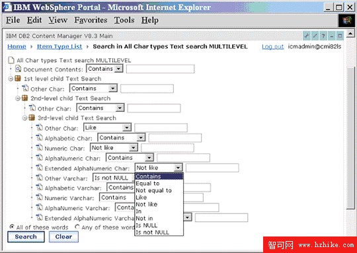Open the question mark help icon in portlet
Screen dimensions: 357x253
(323, 36)
